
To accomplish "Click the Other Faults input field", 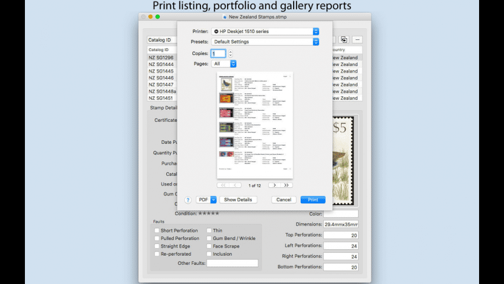I will [232, 263].
